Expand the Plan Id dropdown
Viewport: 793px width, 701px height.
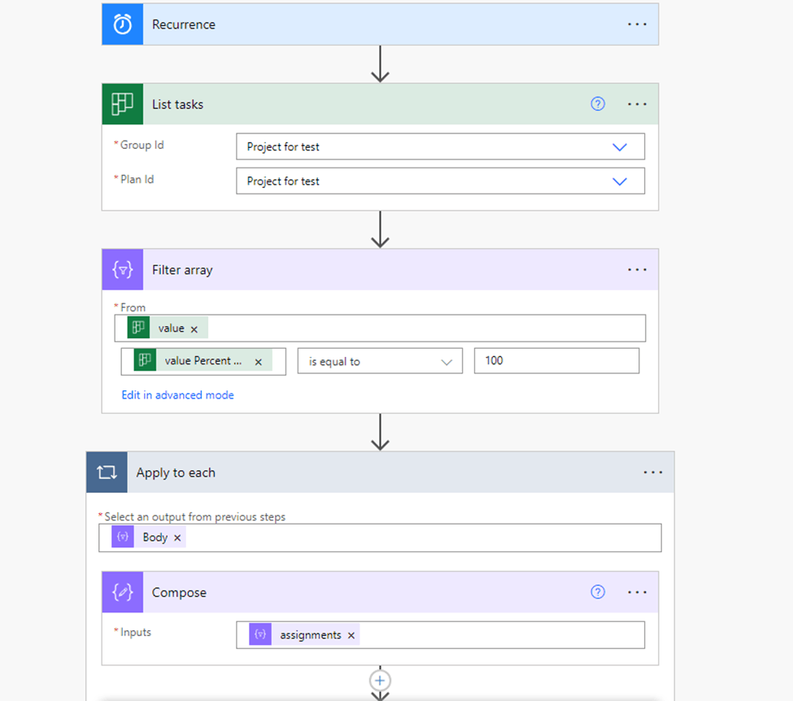tap(620, 181)
